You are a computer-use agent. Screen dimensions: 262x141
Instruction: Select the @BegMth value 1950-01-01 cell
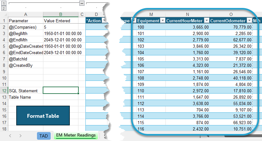point(61,33)
